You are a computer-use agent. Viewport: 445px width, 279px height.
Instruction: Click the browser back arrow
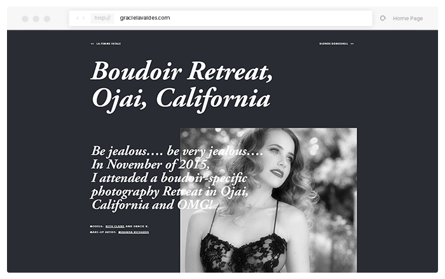point(77,18)
